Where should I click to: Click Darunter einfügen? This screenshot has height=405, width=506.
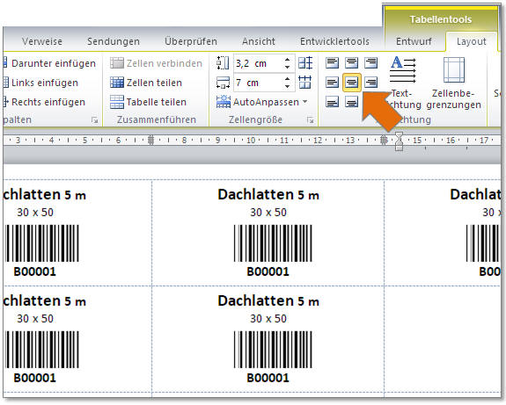pos(49,63)
